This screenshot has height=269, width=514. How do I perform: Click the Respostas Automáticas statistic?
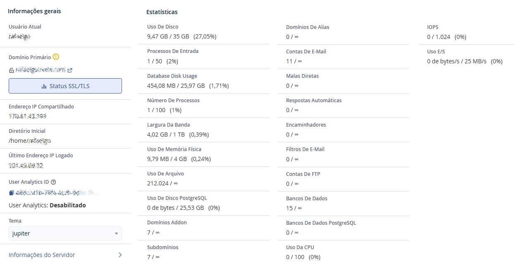(x=314, y=101)
